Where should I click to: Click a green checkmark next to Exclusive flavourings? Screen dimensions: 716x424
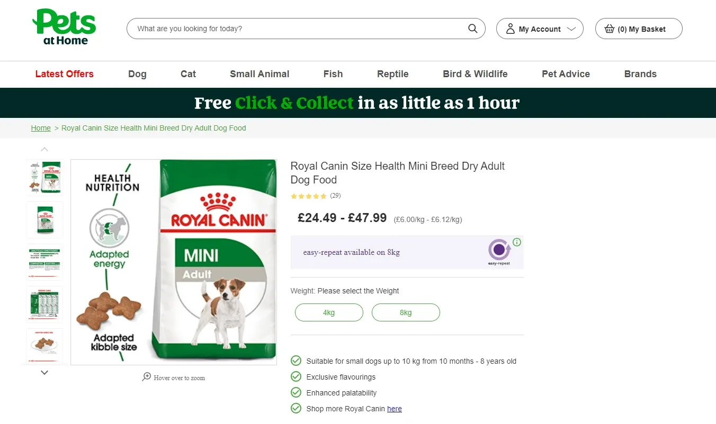click(296, 376)
